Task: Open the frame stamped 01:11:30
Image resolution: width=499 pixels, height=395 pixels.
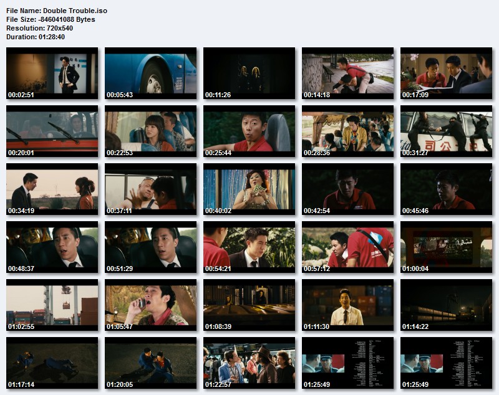Action: 348,305
